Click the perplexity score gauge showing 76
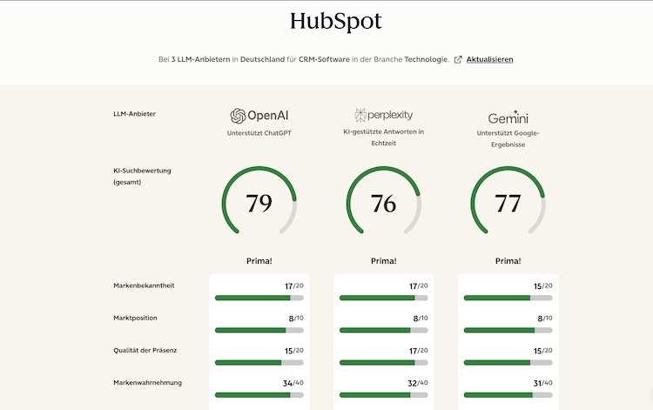653x410 pixels. click(x=384, y=200)
